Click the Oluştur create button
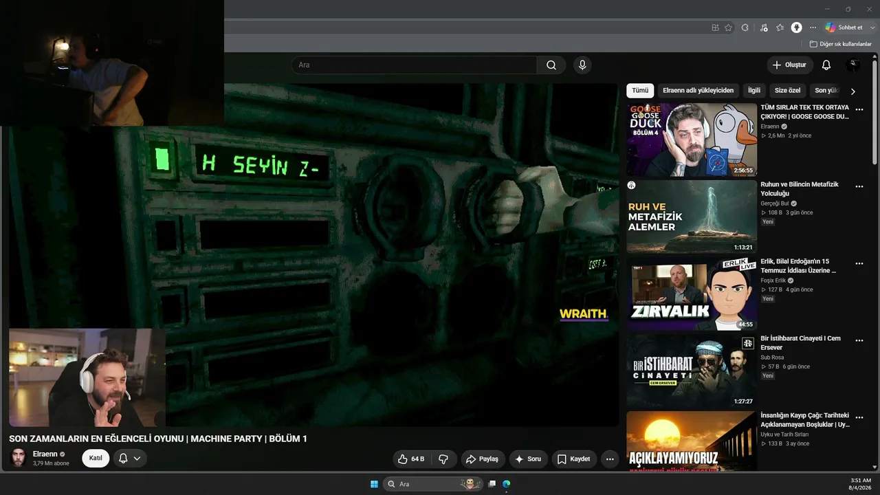 point(789,65)
